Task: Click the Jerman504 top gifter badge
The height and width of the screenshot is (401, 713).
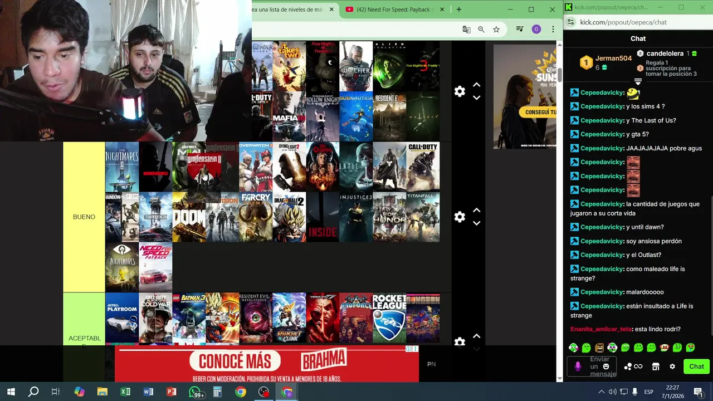Action: [586, 62]
